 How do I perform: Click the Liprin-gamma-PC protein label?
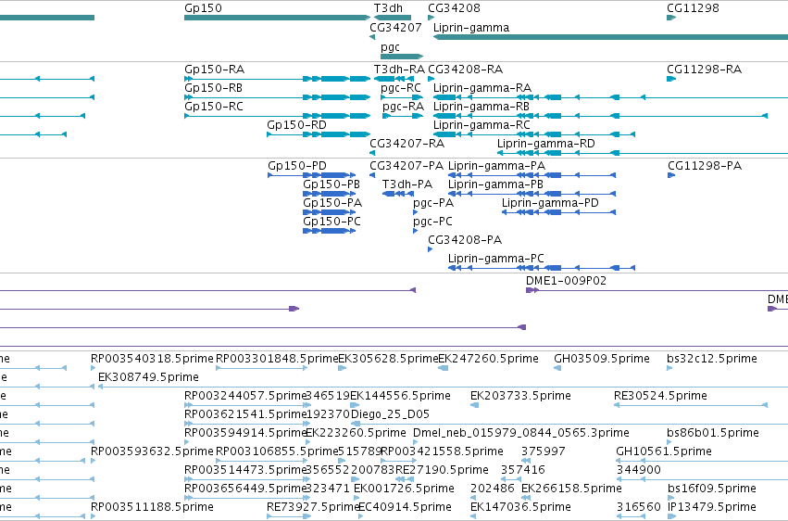click(496, 259)
